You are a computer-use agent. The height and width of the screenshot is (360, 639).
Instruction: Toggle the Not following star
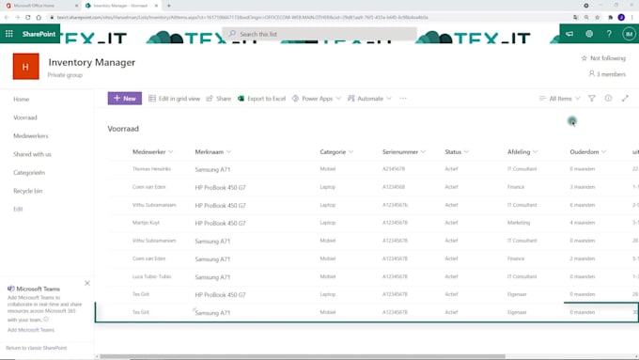pos(584,58)
